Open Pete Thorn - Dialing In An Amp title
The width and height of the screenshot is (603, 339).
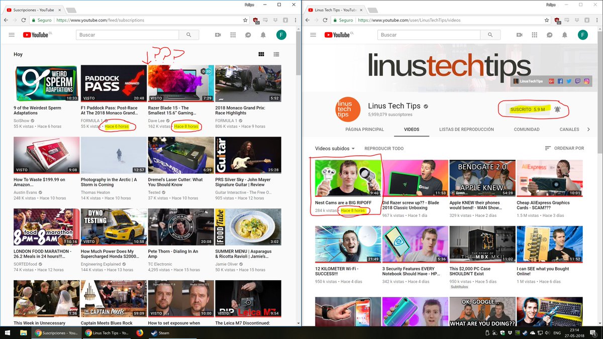click(173, 254)
